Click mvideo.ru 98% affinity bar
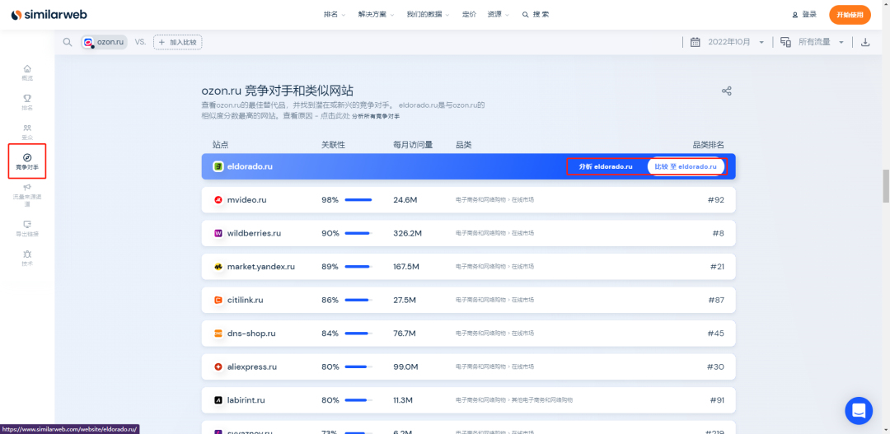Image resolution: width=890 pixels, height=434 pixels. (358, 199)
